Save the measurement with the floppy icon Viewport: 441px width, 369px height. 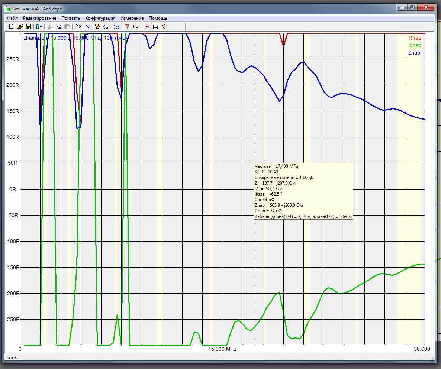coord(28,26)
